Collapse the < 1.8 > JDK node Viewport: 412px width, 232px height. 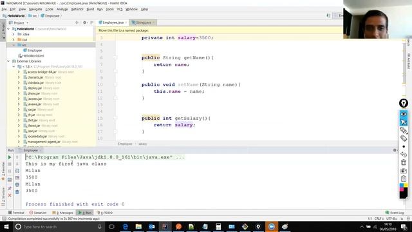tap(14, 66)
